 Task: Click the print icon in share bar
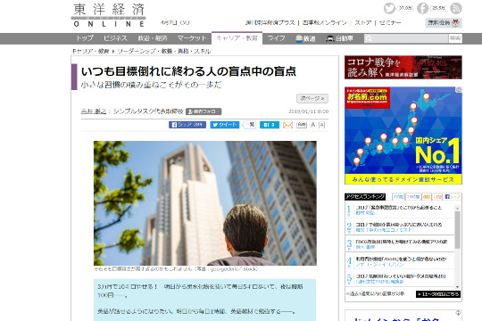click(302, 125)
